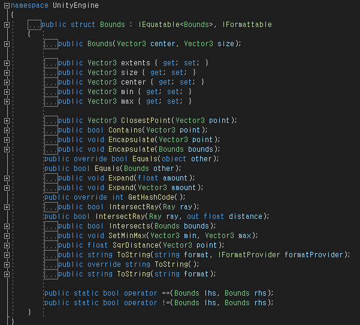Expand the plus box beside Bounds constructor
360x325 pixels.
click(6, 44)
